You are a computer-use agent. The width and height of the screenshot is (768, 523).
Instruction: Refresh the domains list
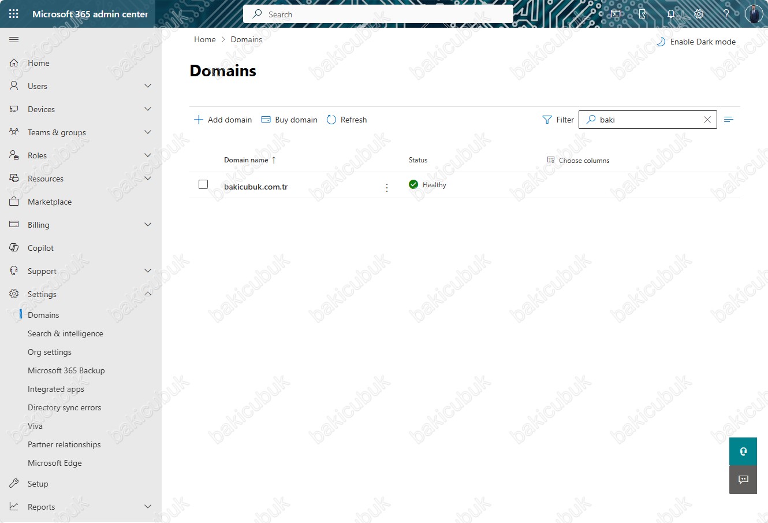point(346,120)
